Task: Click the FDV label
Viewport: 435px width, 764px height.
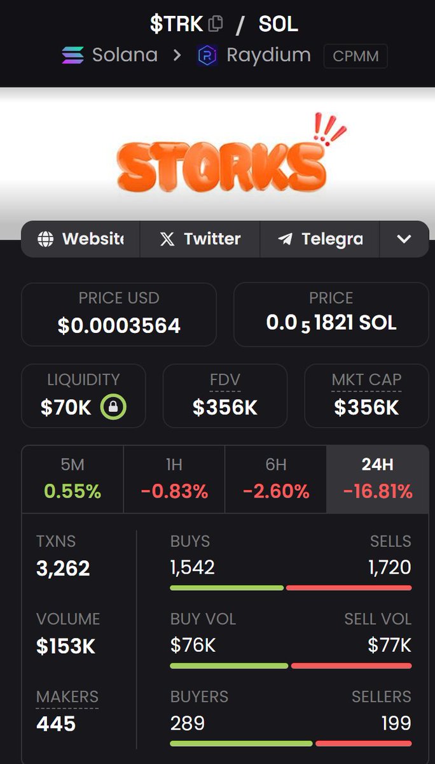Action: click(x=224, y=380)
